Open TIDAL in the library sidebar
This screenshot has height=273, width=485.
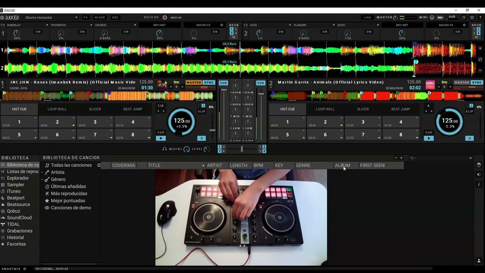13,224
